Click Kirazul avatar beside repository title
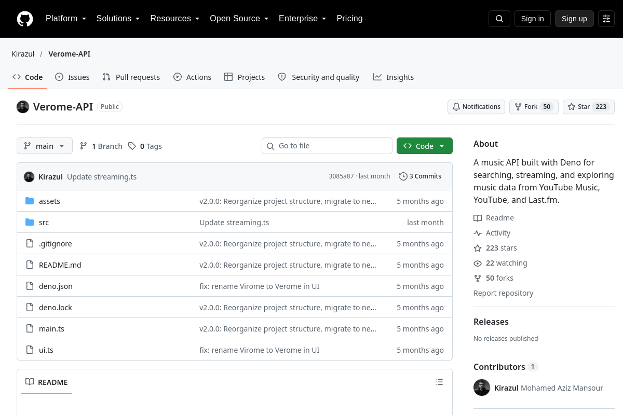This screenshot has width=623, height=415. tap(23, 107)
